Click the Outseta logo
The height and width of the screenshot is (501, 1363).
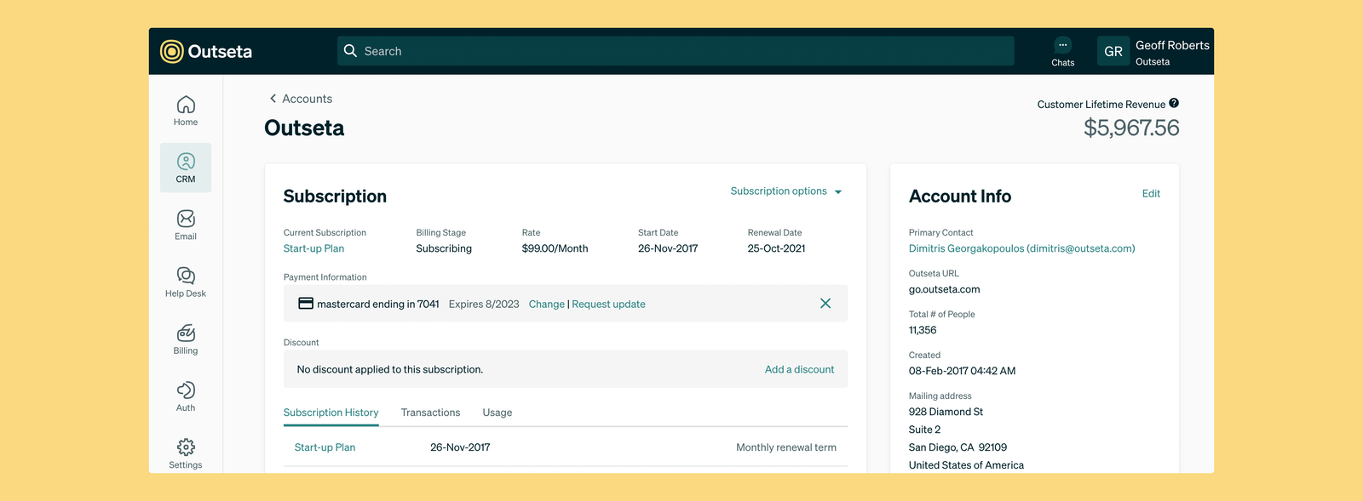[206, 51]
